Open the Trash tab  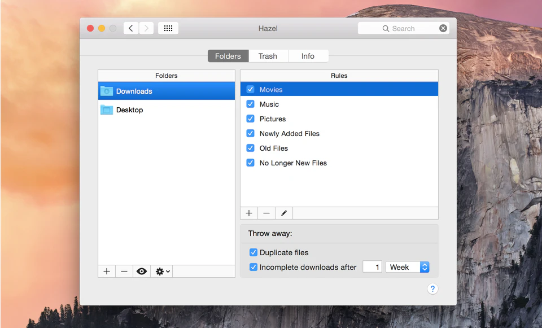tap(268, 56)
